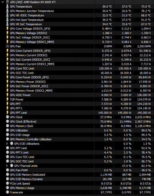Click the GPU chip icon in the header row
154x196 pixels.
click(8, 2)
